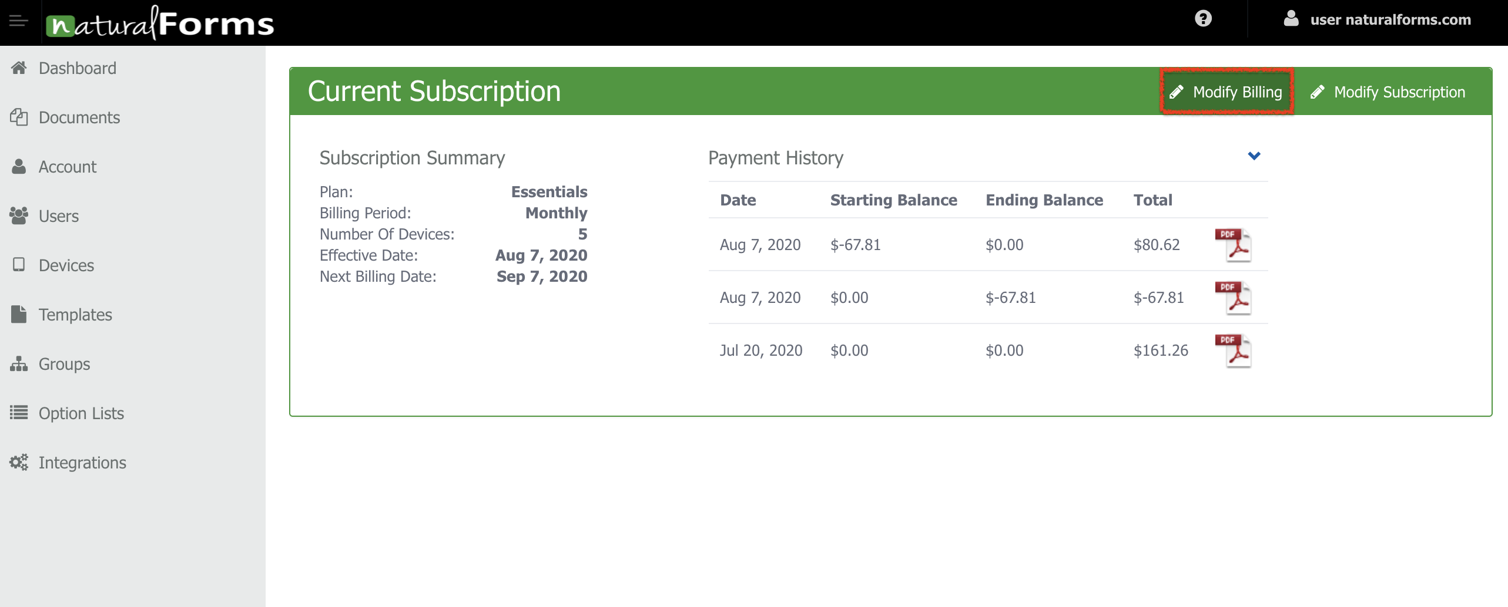This screenshot has height=607, width=1508.
Task: Click the Payment History heading
Action: (x=776, y=158)
